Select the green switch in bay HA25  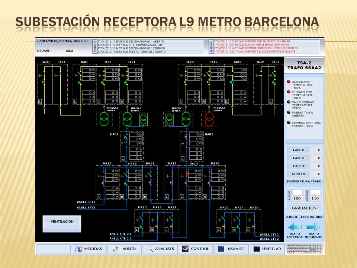click(141, 227)
